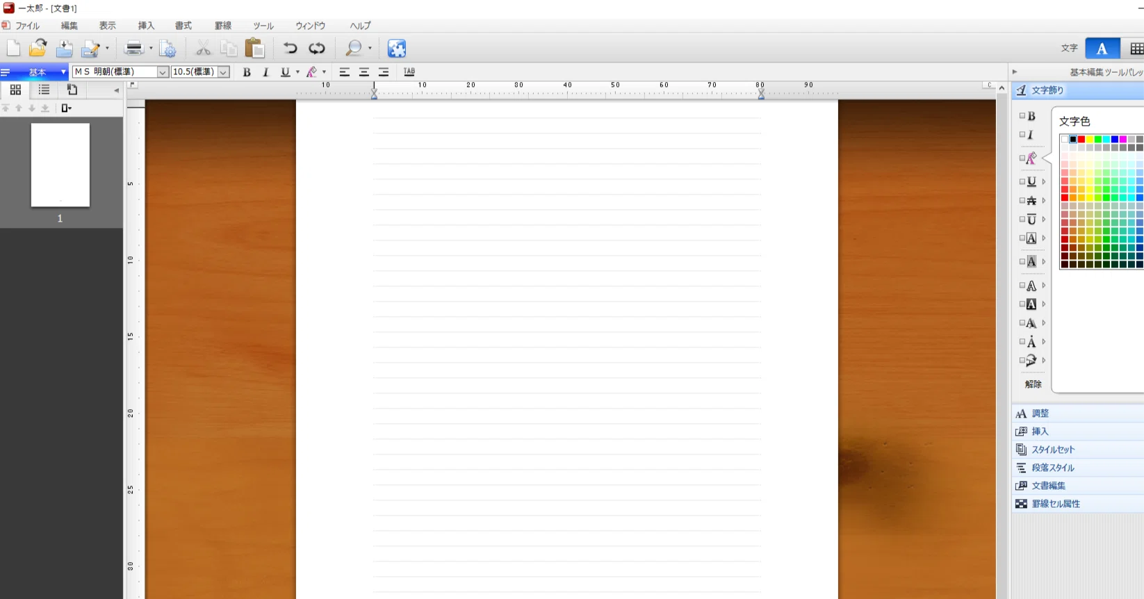This screenshot has height=599, width=1144.
Task: Print the document using the printer icon
Action: pyautogui.click(x=133, y=48)
